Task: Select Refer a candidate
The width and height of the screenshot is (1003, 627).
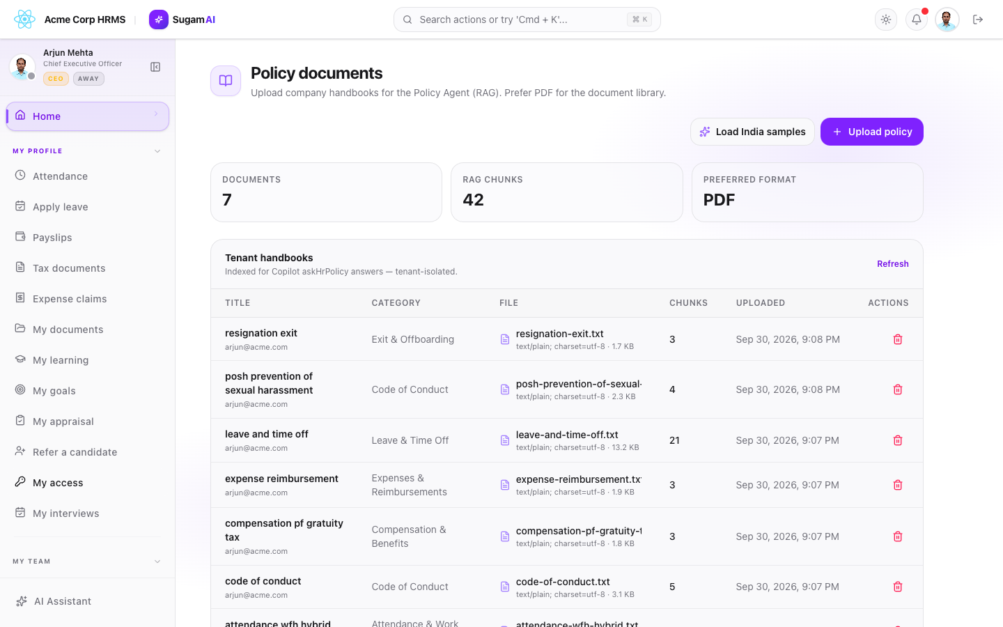Action: (x=88, y=452)
